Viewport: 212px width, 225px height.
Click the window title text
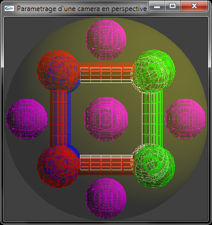(82, 9)
